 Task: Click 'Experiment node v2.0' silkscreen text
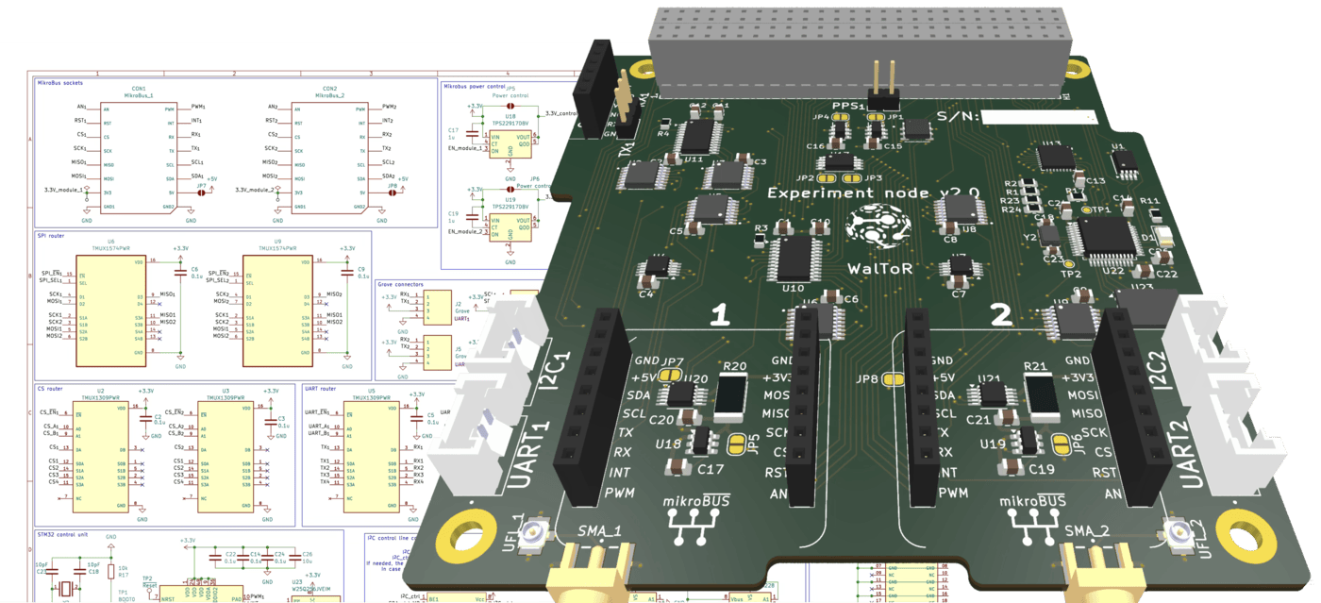click(873, 193)
